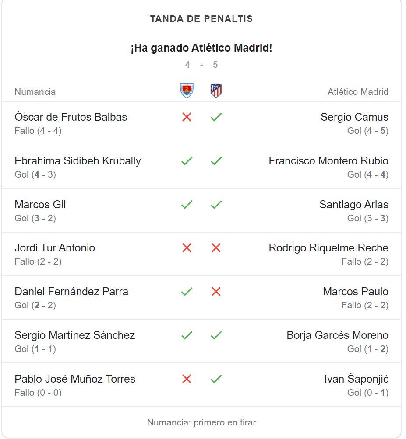This screenshot has width=406, height=439.
Task: Click green check for Borja Garcés Moreno
Action: click(x=216, y=335)
